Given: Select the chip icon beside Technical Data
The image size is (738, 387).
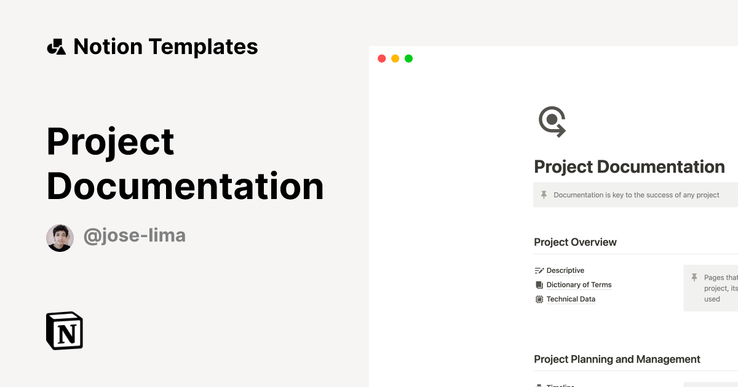Looking at the screenshot, I should 539,299.
